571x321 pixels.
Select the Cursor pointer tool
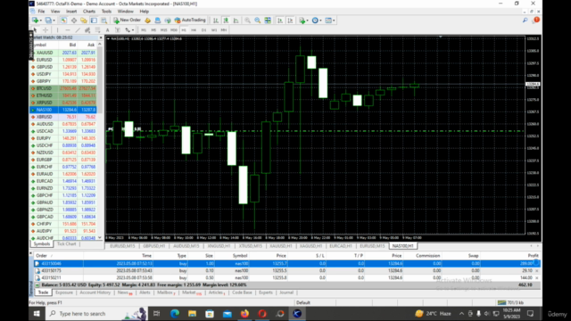[36, 30]
